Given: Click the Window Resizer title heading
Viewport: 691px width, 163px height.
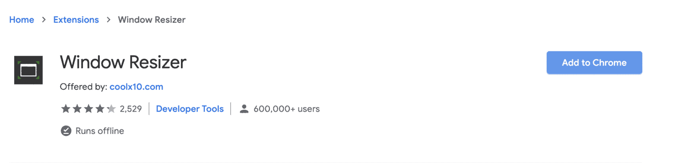Looking at the screenshot, I should [x=123, y=62].
